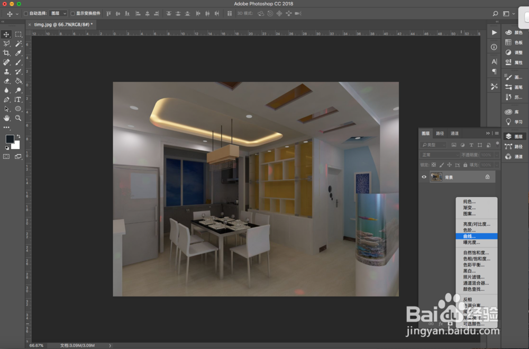Open the 学习 panel button
This screenshot has height=349, width=529.
pyautogui.click(x=514, y=122)
